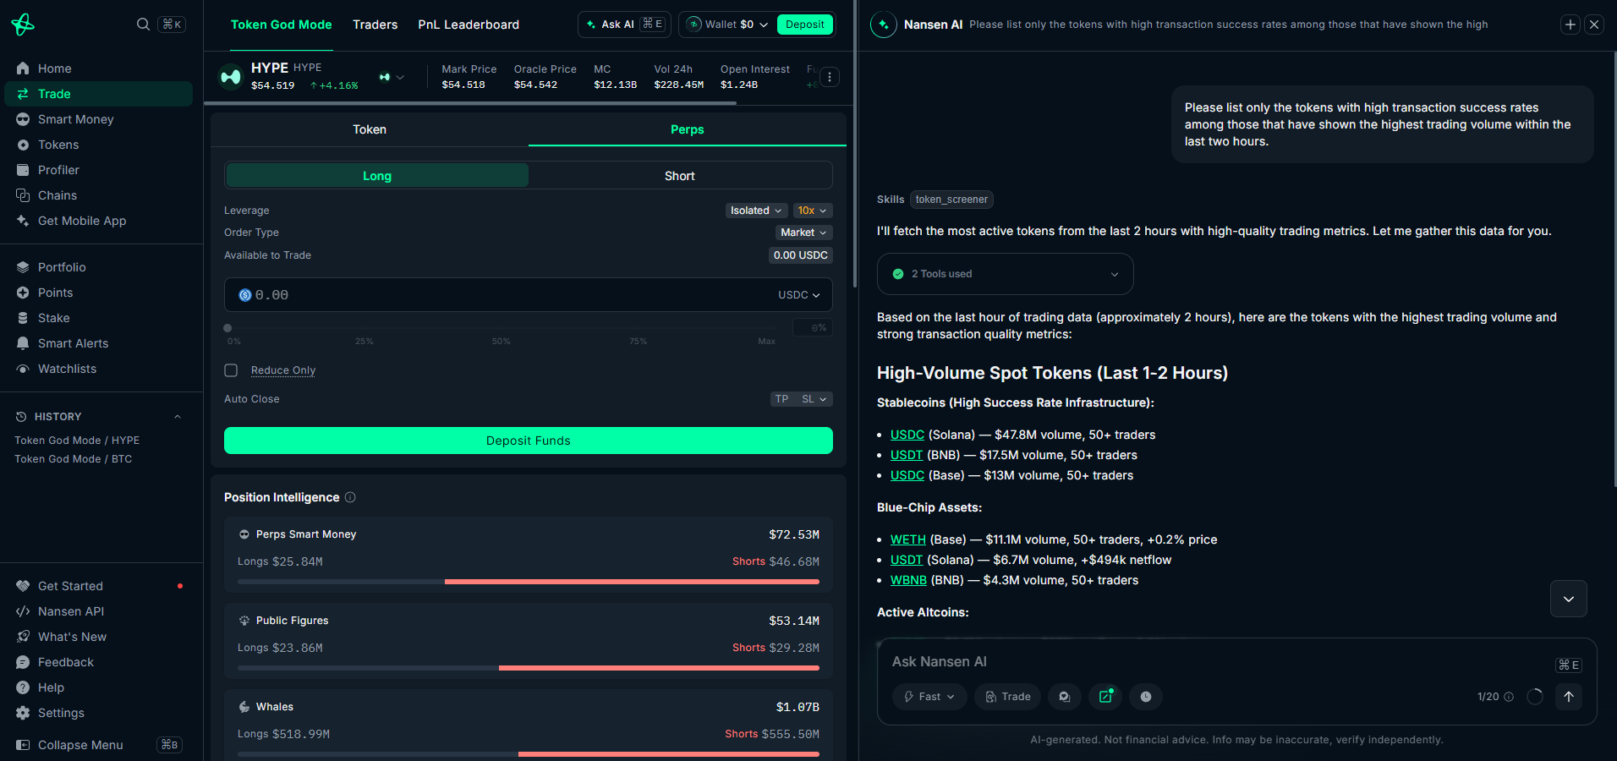
Task: Click Deposit Funds button
Action: point(529,441)
